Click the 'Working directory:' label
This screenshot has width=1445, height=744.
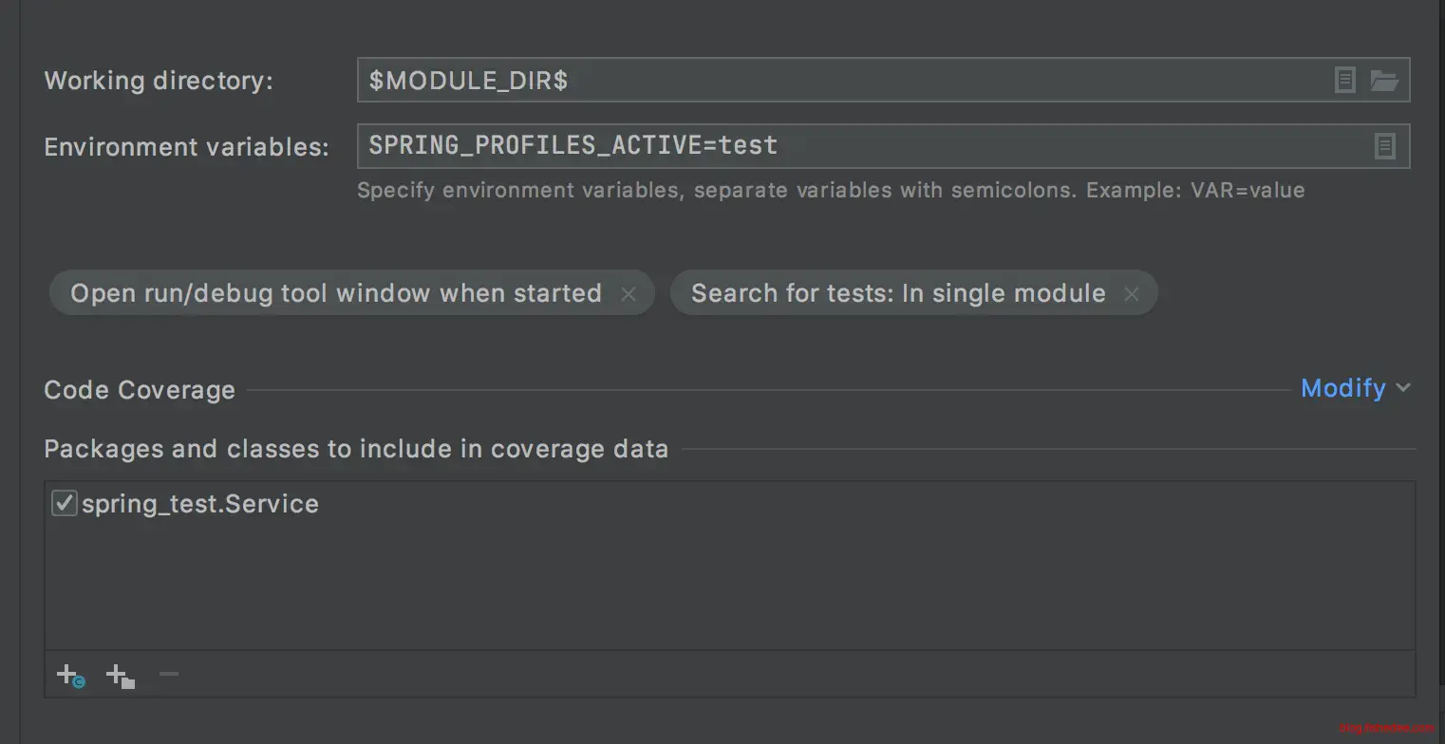tap(159, 81)
